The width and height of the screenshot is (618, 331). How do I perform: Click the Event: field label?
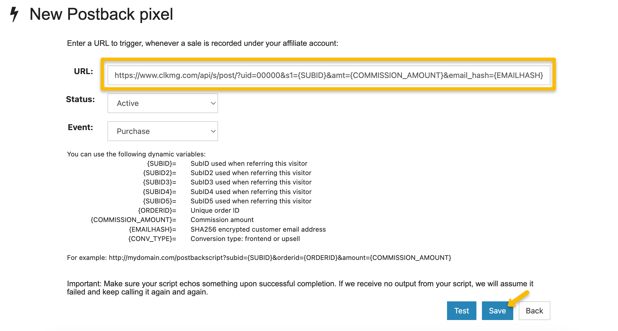tap(80, 127)
